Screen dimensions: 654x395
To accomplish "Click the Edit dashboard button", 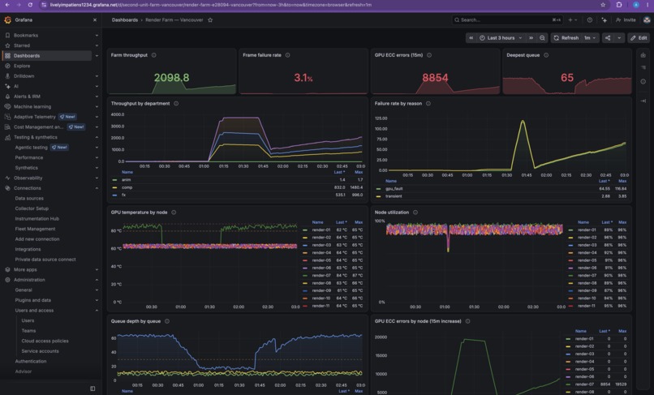I will [639, 38].
